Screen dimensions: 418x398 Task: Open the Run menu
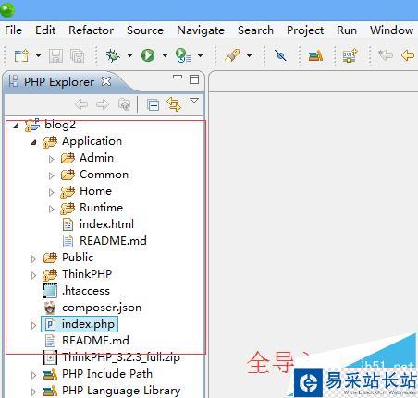tap(347, 30)
